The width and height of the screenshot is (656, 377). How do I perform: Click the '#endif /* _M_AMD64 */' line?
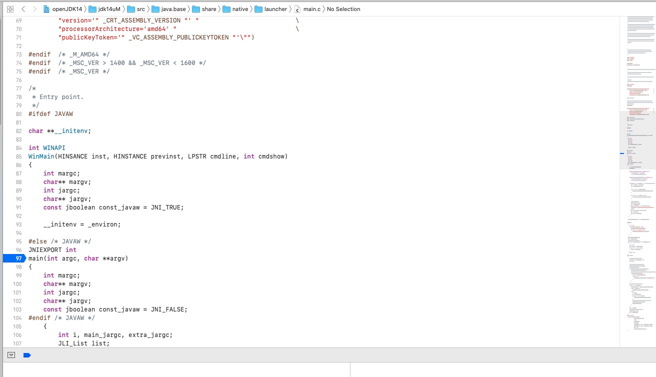point(69,54)
